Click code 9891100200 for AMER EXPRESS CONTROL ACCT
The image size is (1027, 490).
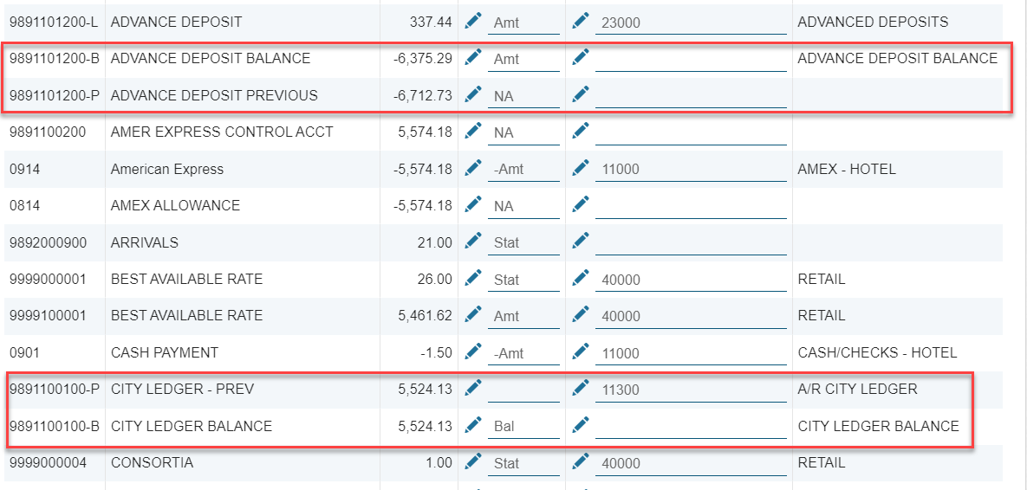(48, 132)
